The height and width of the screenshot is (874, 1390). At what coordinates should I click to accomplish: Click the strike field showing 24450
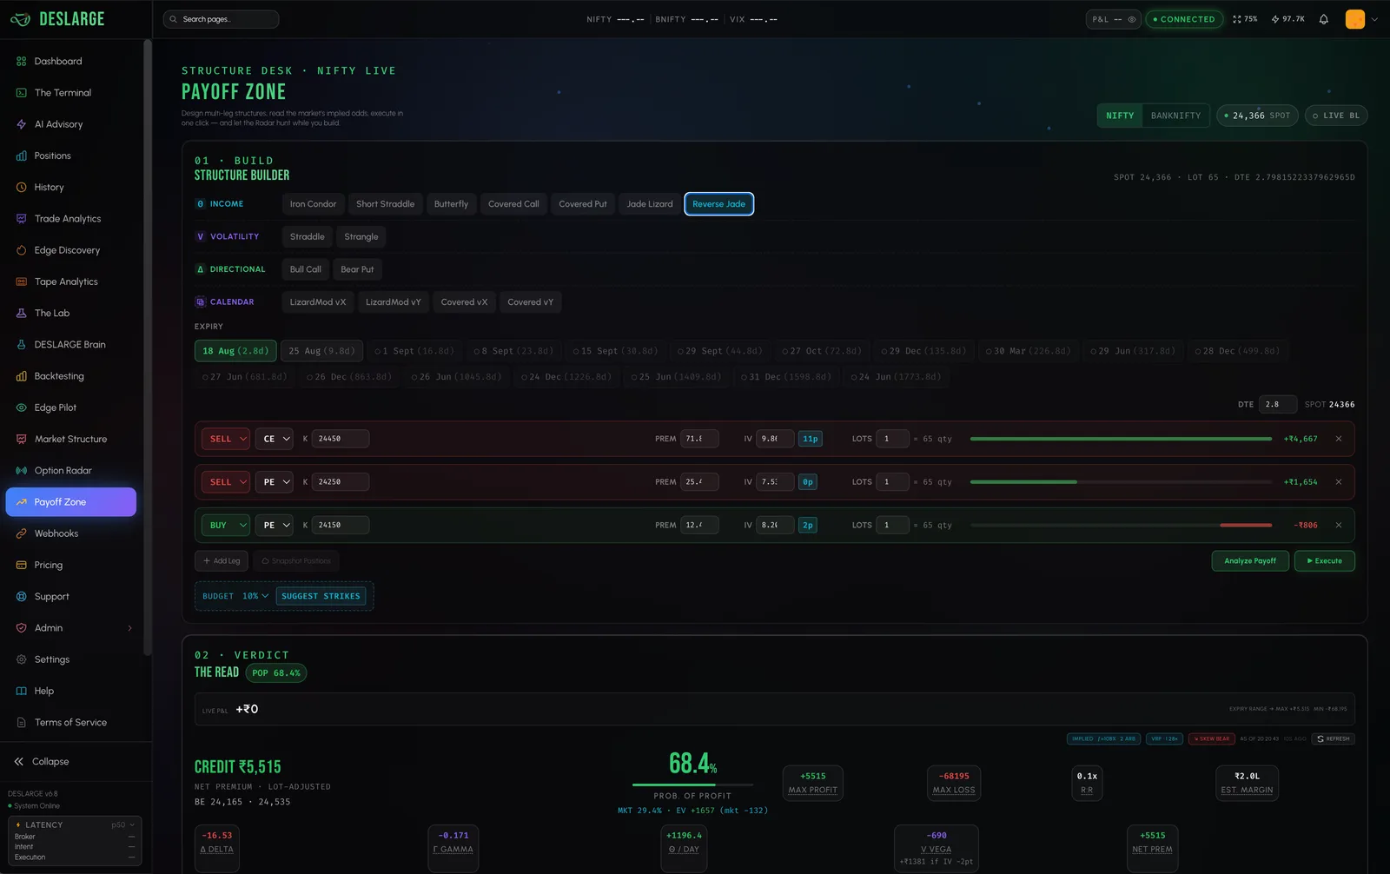click(341, 439)
